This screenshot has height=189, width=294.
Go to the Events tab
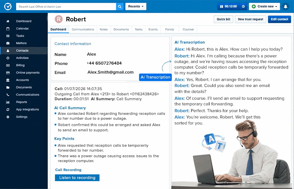click(153, 29)
